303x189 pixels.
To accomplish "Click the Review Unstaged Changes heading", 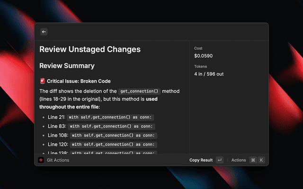I will coord(89,49).
